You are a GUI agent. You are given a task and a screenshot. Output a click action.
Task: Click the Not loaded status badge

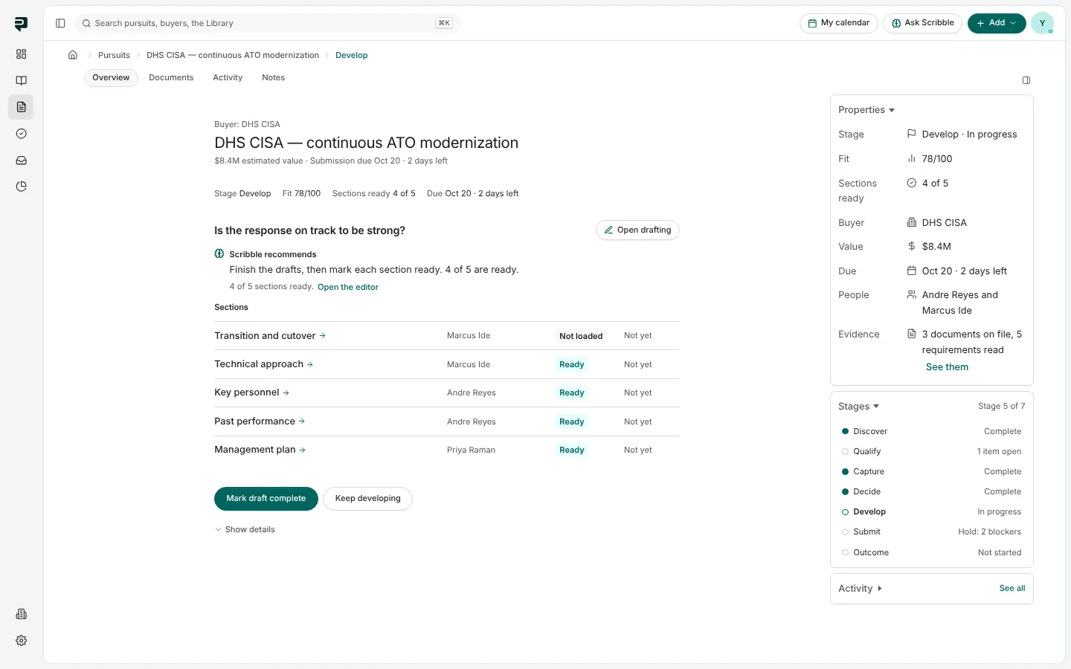tap(581, 336)
